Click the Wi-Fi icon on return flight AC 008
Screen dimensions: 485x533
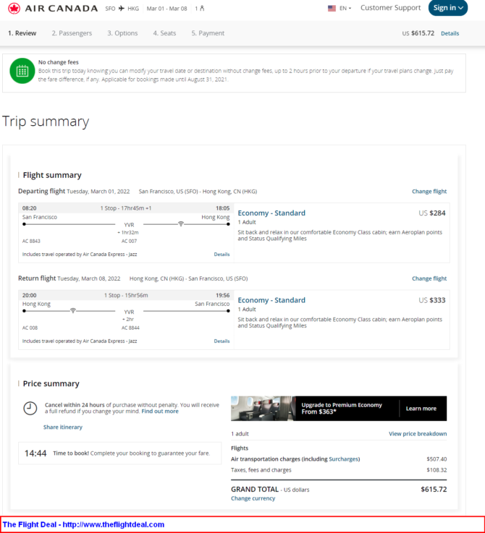tap(73, 311)
